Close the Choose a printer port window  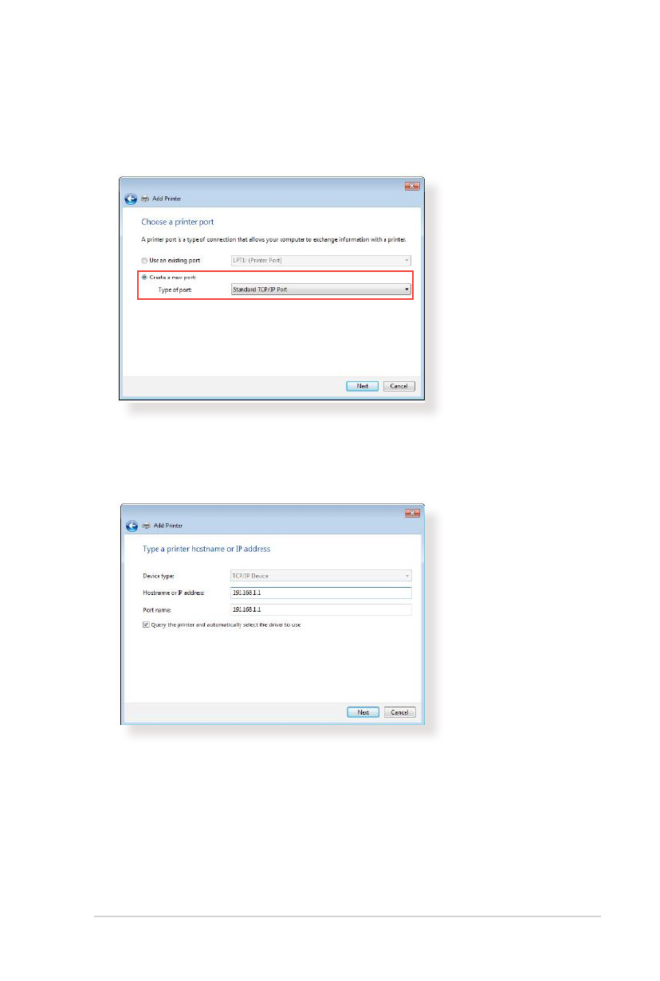411,186
